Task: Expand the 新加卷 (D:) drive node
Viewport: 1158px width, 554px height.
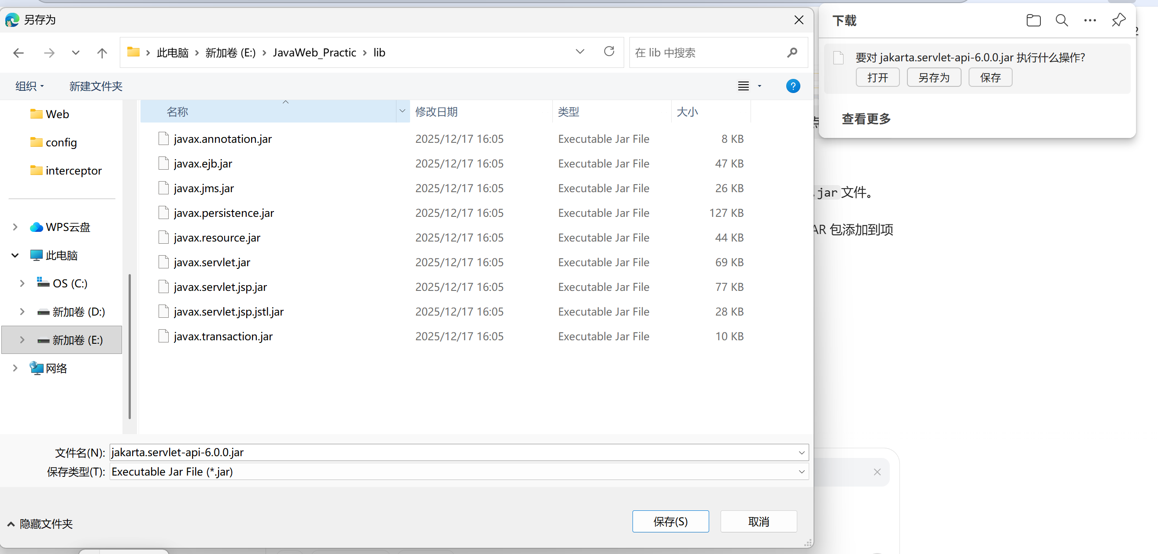Action: coord(22,312)
